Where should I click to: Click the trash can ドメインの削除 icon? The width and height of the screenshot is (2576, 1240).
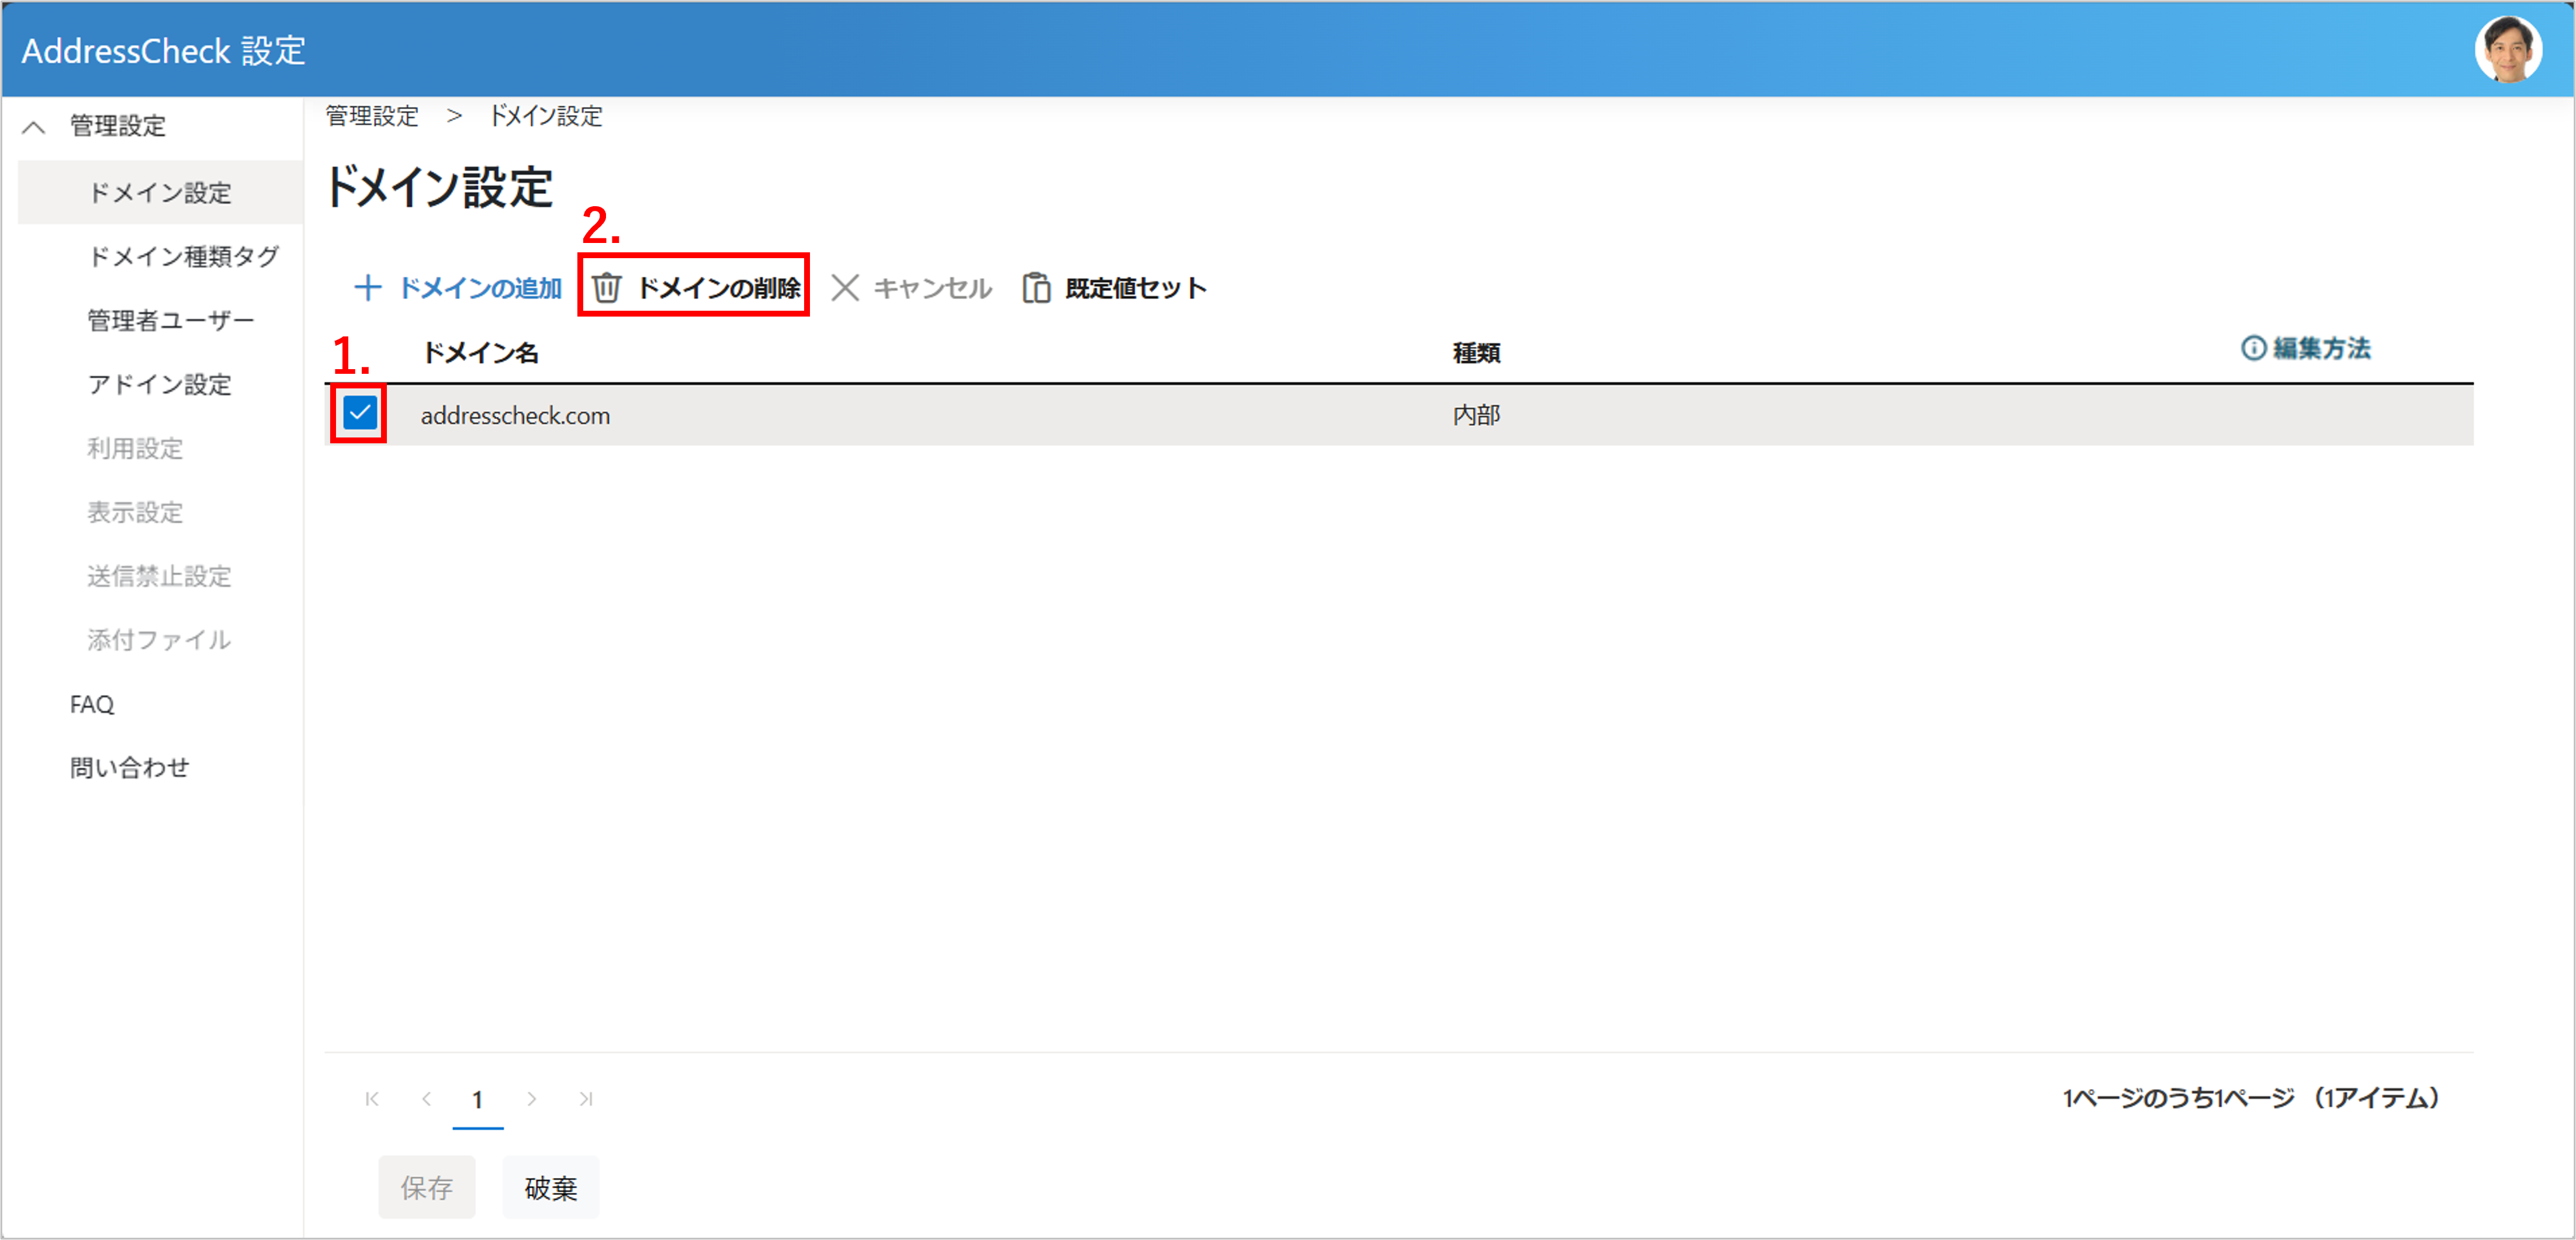pyautogui.click(x=606, y=289)
